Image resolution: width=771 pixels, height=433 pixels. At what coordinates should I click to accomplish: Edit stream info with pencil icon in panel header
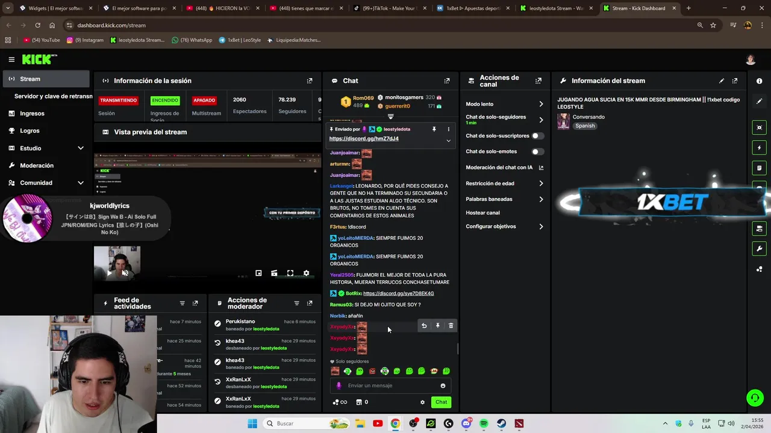722,81
